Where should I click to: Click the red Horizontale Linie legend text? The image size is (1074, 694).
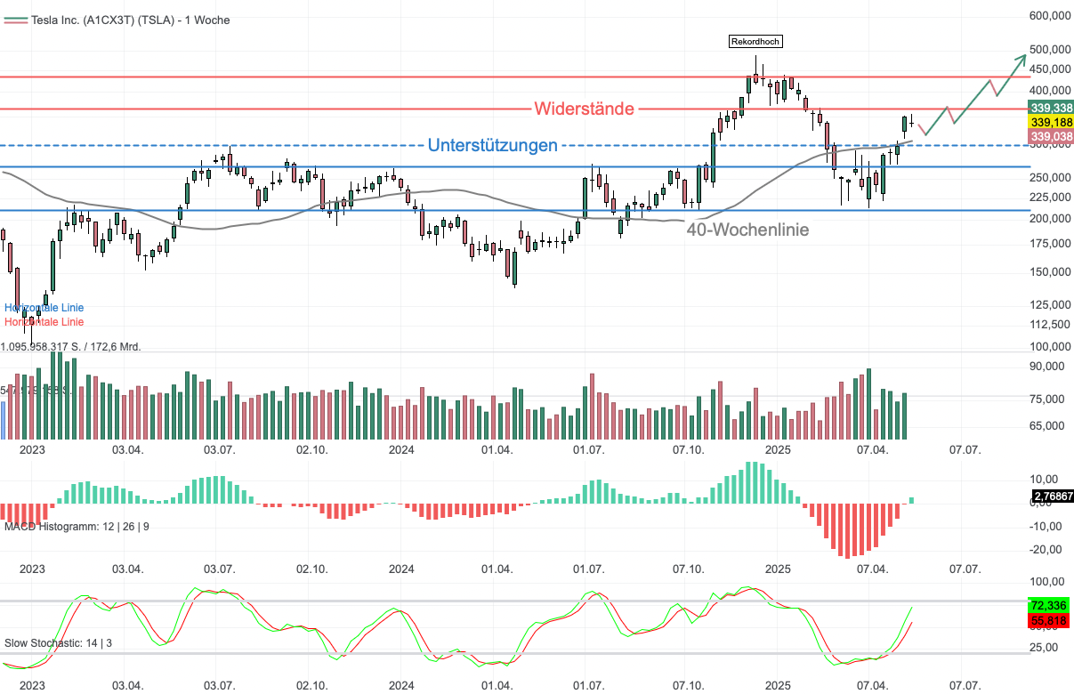44,322
